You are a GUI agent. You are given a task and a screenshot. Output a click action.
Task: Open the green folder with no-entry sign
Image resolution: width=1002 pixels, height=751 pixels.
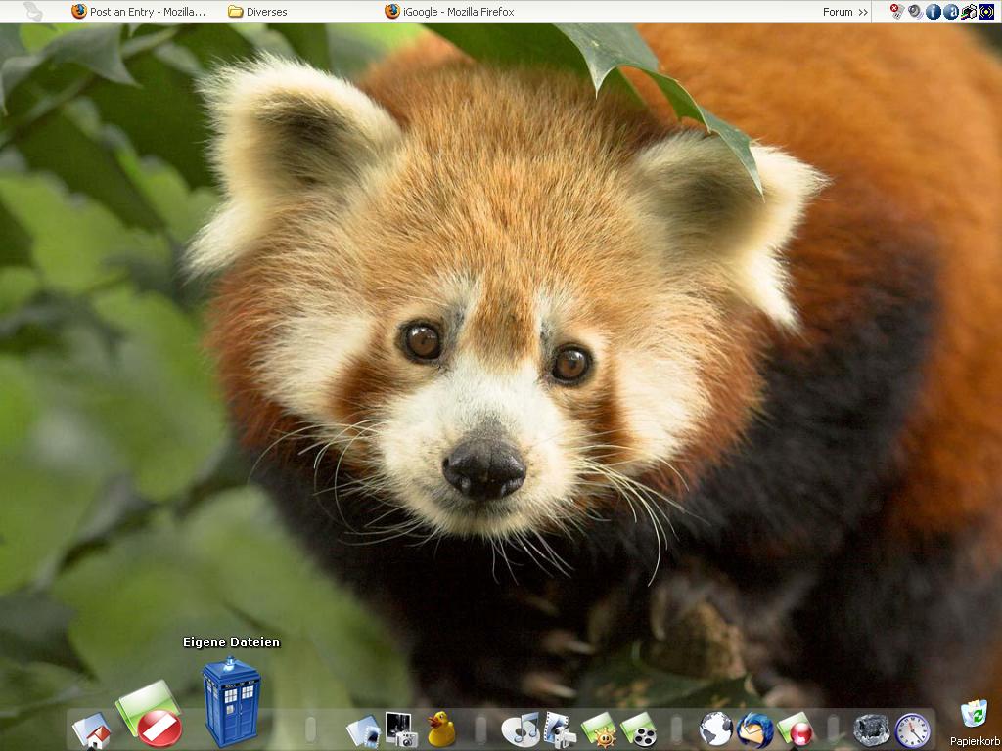click(x=150, y=715)
